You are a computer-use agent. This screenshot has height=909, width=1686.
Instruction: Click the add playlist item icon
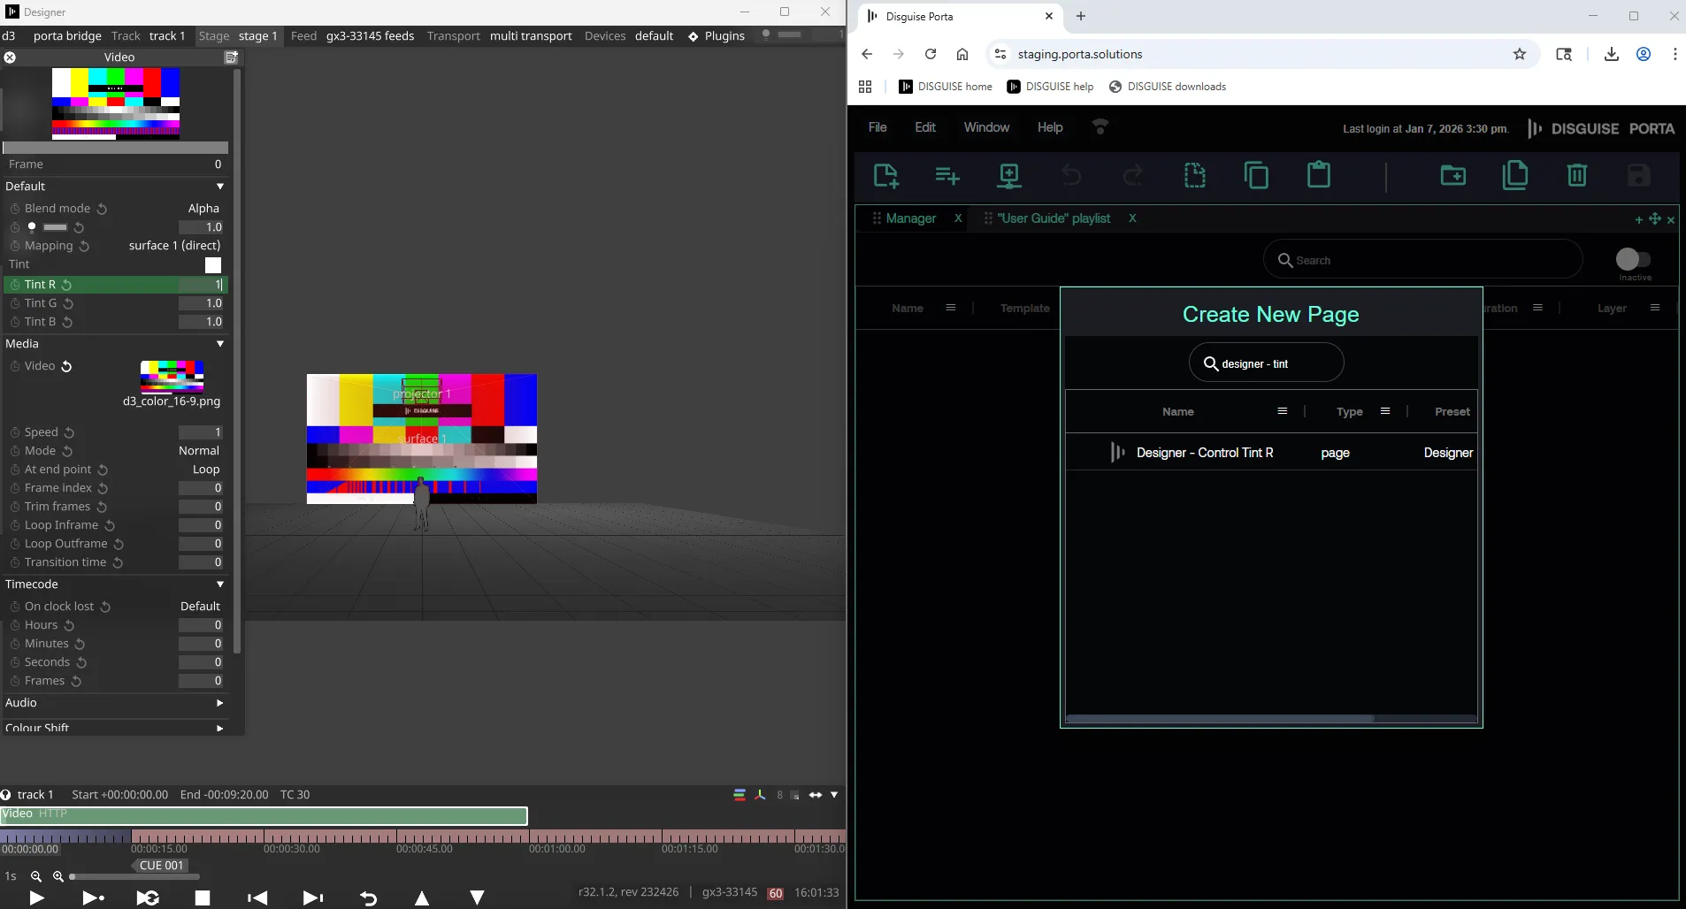coord(946,175)
